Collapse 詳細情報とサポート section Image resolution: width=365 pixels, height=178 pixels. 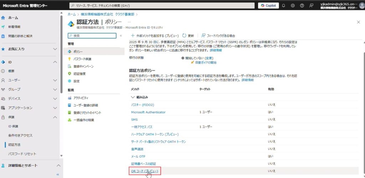(x=59, y=166)
